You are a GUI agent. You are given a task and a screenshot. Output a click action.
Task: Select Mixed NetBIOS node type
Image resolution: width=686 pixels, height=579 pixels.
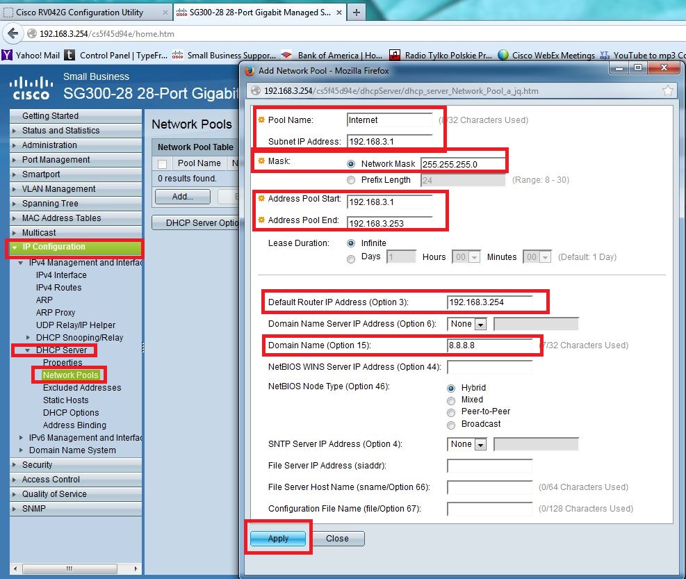click(x=451, y=400)
